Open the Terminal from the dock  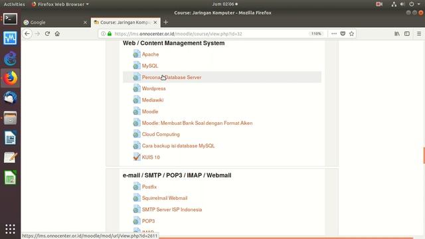coord(11,19)
